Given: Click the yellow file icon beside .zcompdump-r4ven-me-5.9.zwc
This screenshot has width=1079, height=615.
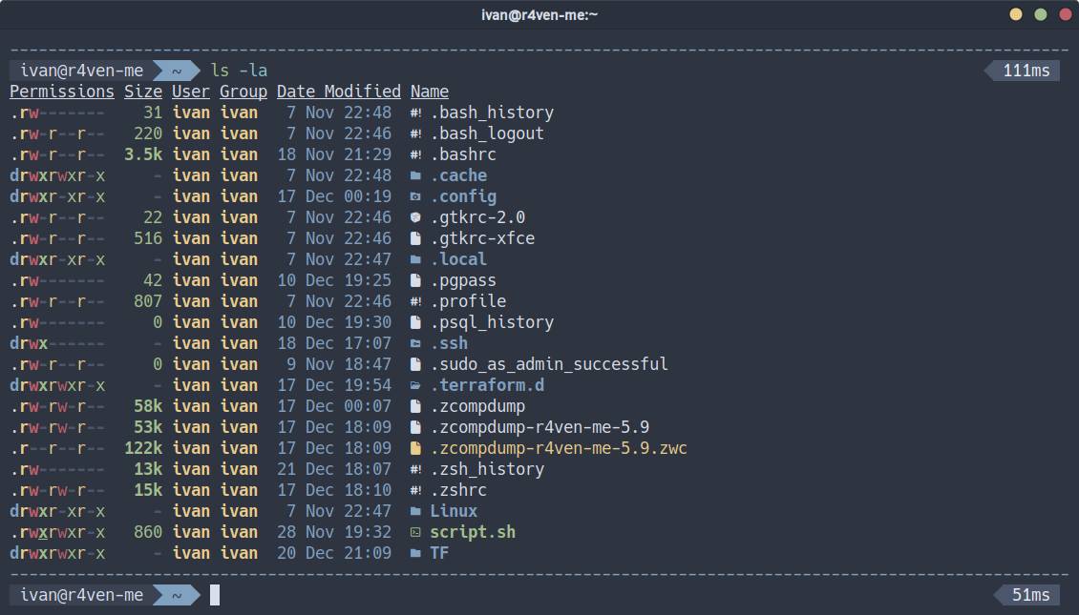Looking at the screenshot, I should click(x=415, y=448).
